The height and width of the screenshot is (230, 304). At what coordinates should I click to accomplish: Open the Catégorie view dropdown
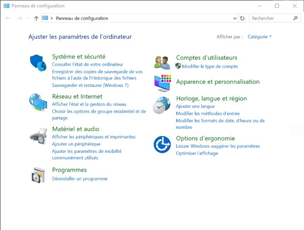coord(260,37)
